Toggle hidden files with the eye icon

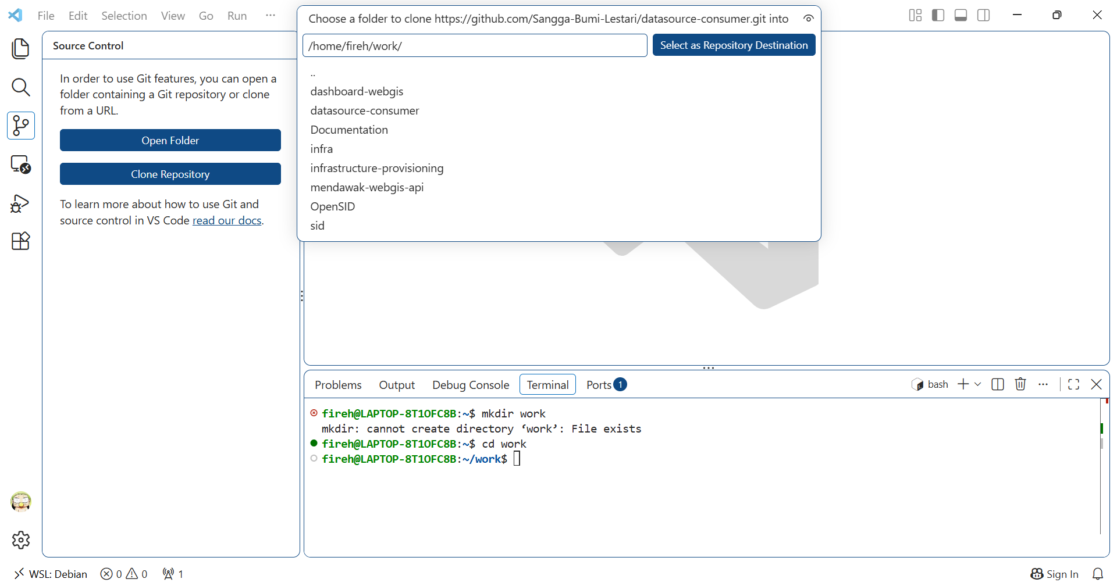[808, 19]
